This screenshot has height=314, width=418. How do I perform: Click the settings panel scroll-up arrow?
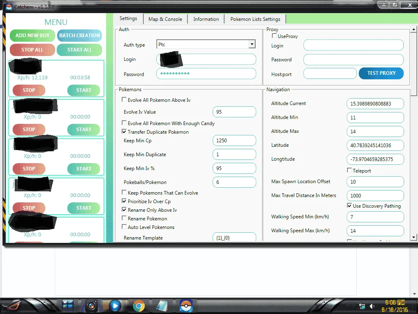pos(414,29)
